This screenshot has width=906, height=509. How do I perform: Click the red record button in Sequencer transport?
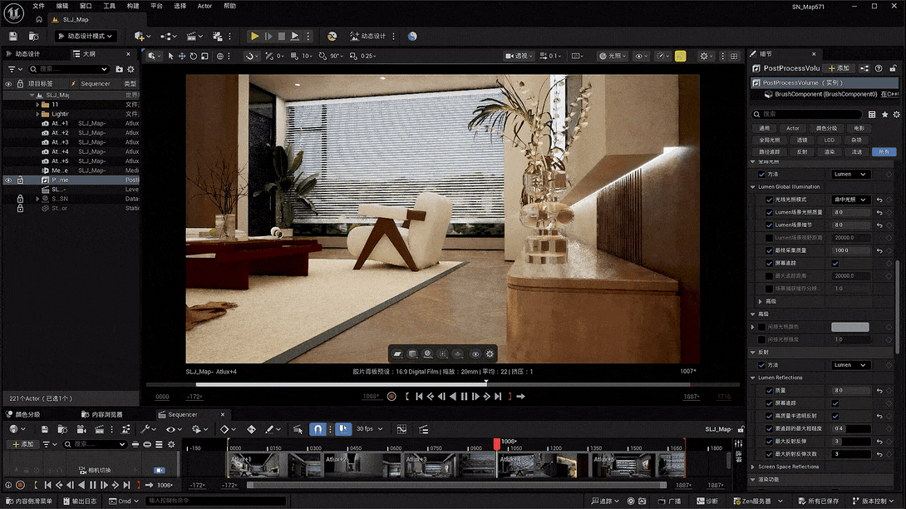20,485
